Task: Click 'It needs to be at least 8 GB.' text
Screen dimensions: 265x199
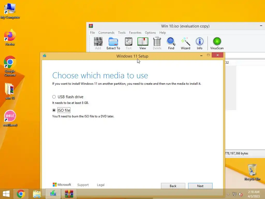Action: 70,103
